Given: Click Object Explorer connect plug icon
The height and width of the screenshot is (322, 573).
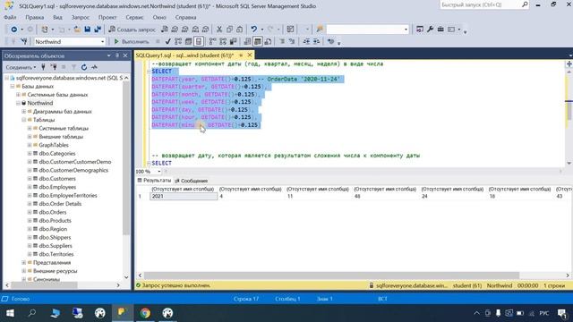Looking at the screenshot, I should coord(44,67).
